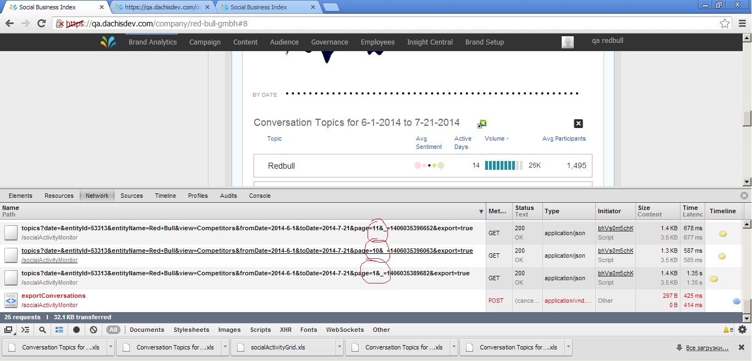Undock DevTools into a separate window

tap(8, 330)
